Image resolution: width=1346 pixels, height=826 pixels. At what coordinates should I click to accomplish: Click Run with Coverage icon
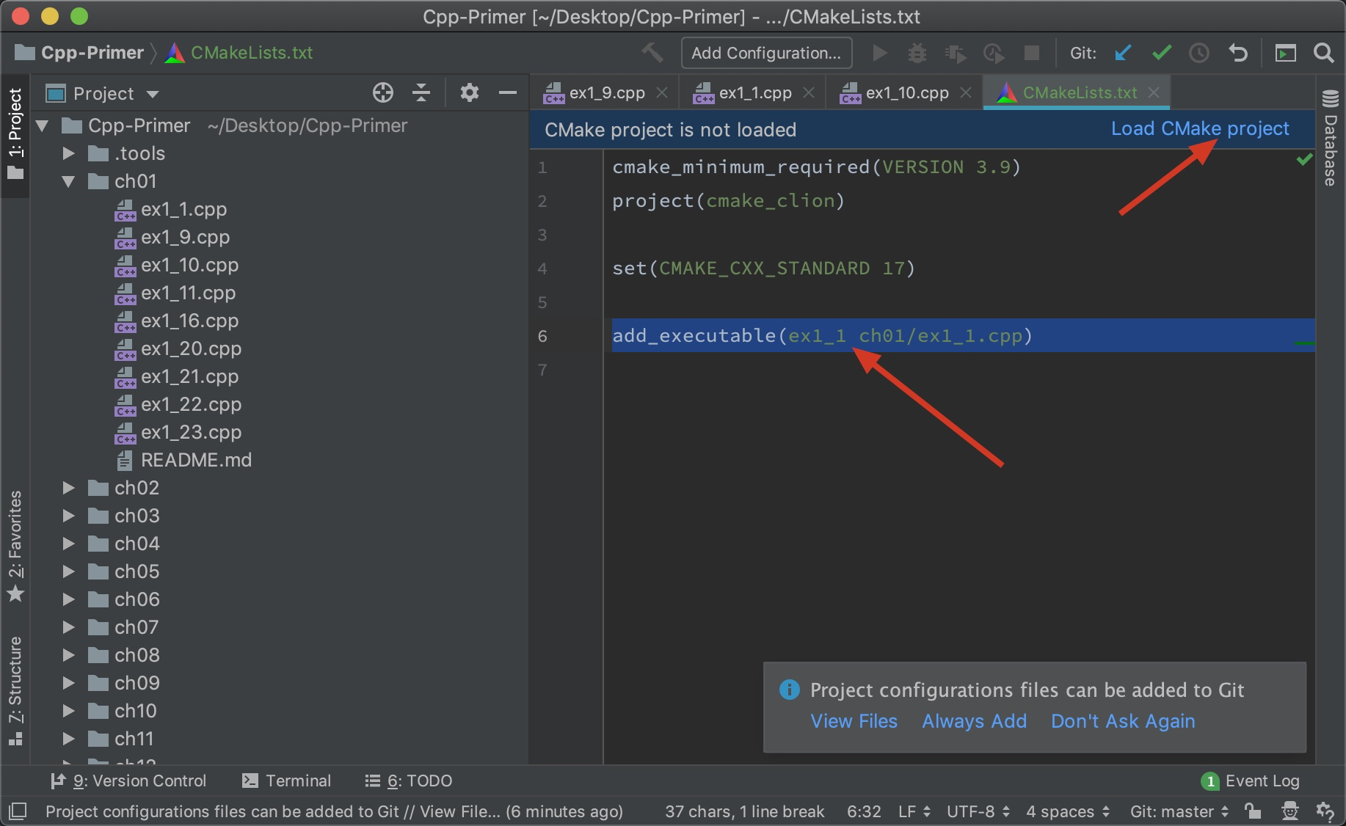click(955, 53)
